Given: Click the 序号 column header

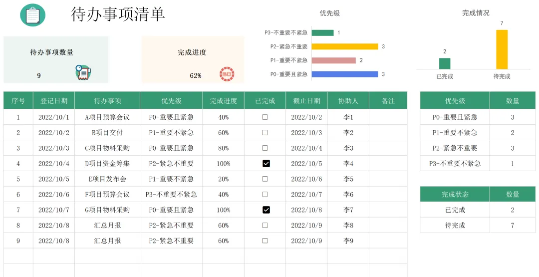Looking at the screenshot, I should click(x=18, y=100).
